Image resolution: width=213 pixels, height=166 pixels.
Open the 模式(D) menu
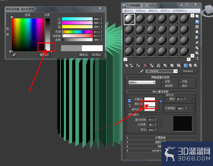[128, 11]
